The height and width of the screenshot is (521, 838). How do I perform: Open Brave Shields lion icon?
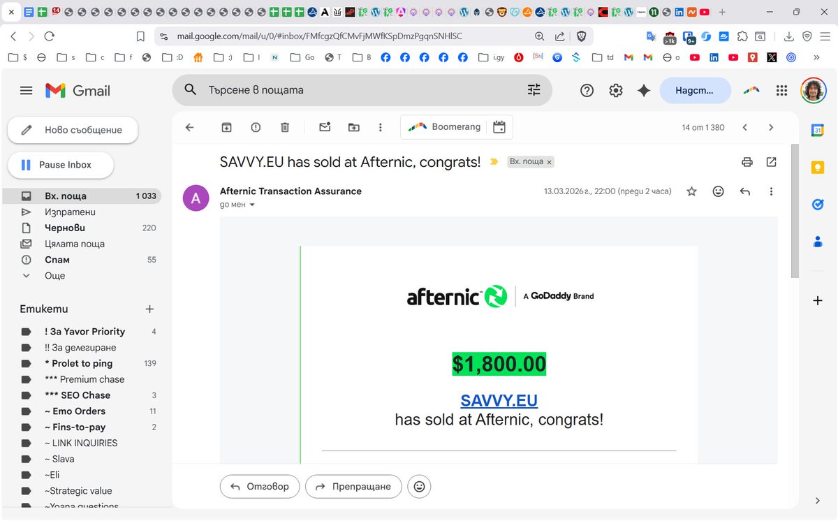pos(581,36)
